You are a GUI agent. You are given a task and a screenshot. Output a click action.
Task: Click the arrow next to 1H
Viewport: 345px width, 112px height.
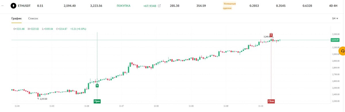pyautogui.click(x=337, y=18)
